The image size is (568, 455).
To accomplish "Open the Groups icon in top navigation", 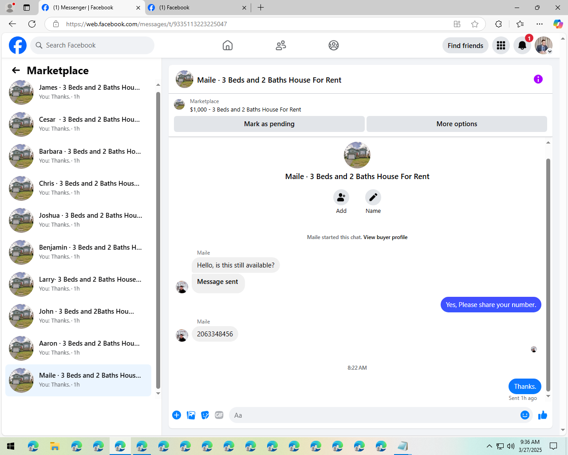I will 334,45.
